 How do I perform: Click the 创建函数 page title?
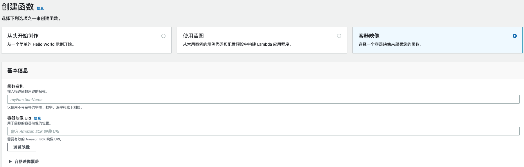pyautogui.click(x=18, y=7)
